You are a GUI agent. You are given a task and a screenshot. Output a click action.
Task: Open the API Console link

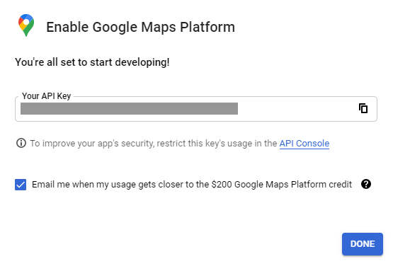304,144
